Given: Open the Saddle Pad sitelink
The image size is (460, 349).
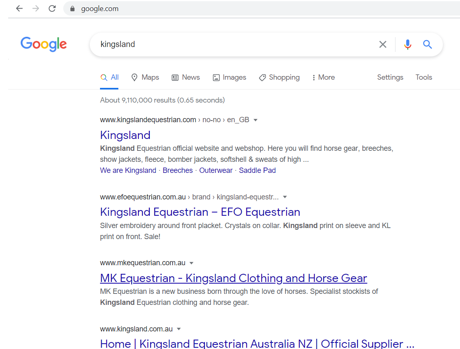Looking at the screenshot, I should [x=257, y=170].
